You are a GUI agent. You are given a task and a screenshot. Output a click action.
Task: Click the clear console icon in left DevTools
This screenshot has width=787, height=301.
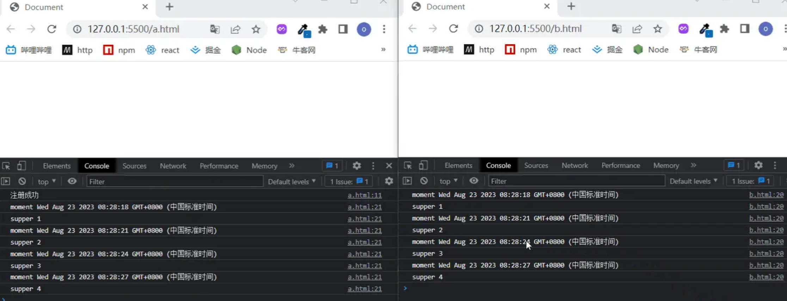(x=22, y=181)
